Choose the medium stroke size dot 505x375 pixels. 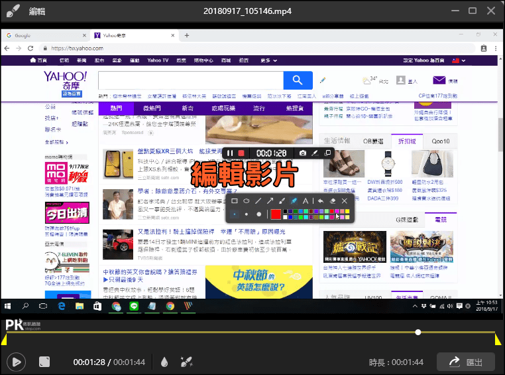tap(247, 214)
